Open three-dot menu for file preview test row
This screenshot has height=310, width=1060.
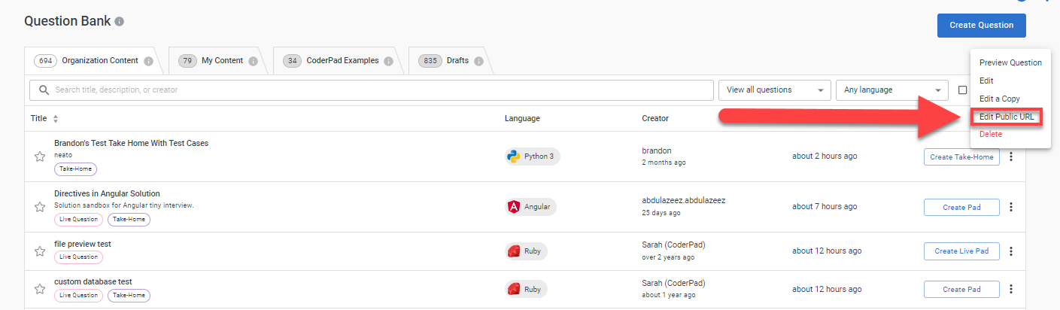pos(1011,251)
